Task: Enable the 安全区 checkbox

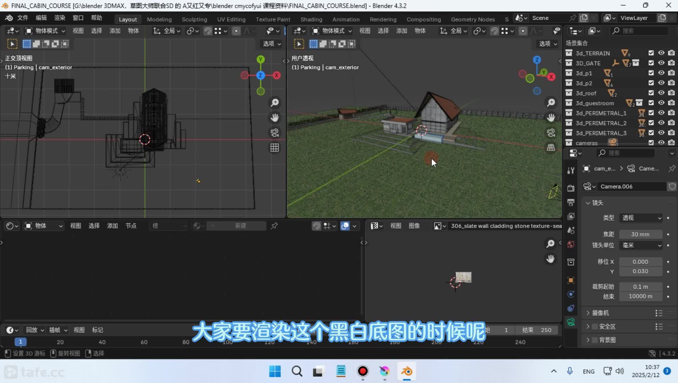Action: coord(595,327)
